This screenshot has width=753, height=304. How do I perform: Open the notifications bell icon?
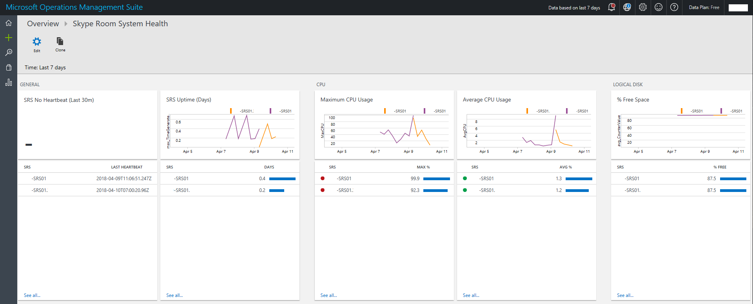pos(611,7)
